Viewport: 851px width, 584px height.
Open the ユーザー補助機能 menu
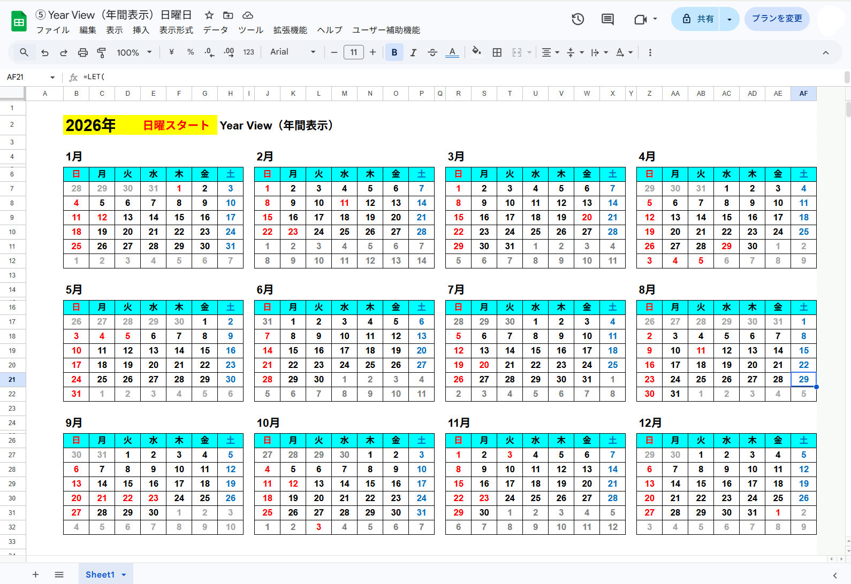point(386,30)
